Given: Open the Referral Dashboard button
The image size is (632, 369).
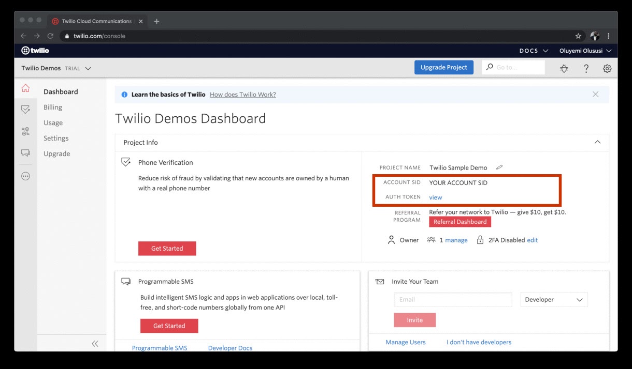Looking at the screenshot, I should tap(460, 222).
